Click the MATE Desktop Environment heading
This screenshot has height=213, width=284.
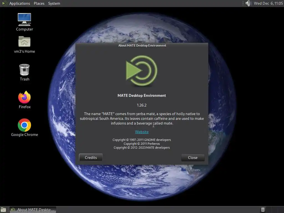tap(142, 95)
